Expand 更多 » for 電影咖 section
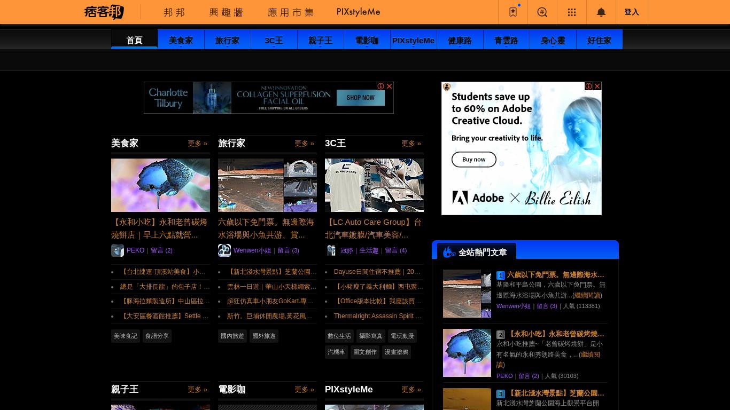Viewport: 730px width, 410px height. coord(304,390)
